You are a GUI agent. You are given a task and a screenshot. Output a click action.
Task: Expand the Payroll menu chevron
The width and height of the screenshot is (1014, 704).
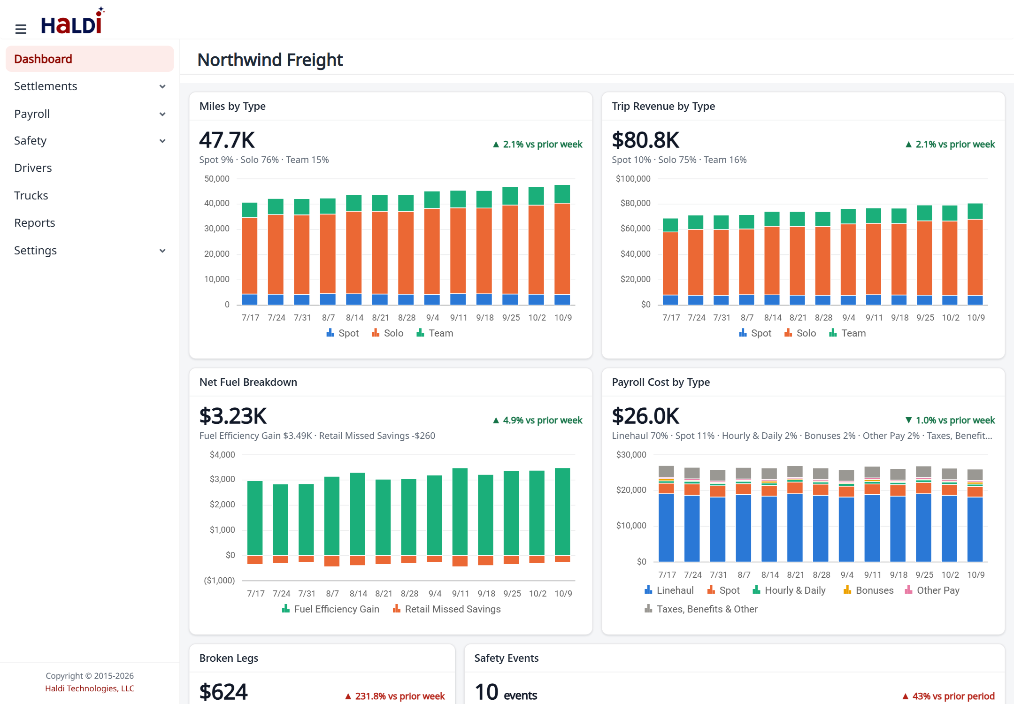click(162, 114)
